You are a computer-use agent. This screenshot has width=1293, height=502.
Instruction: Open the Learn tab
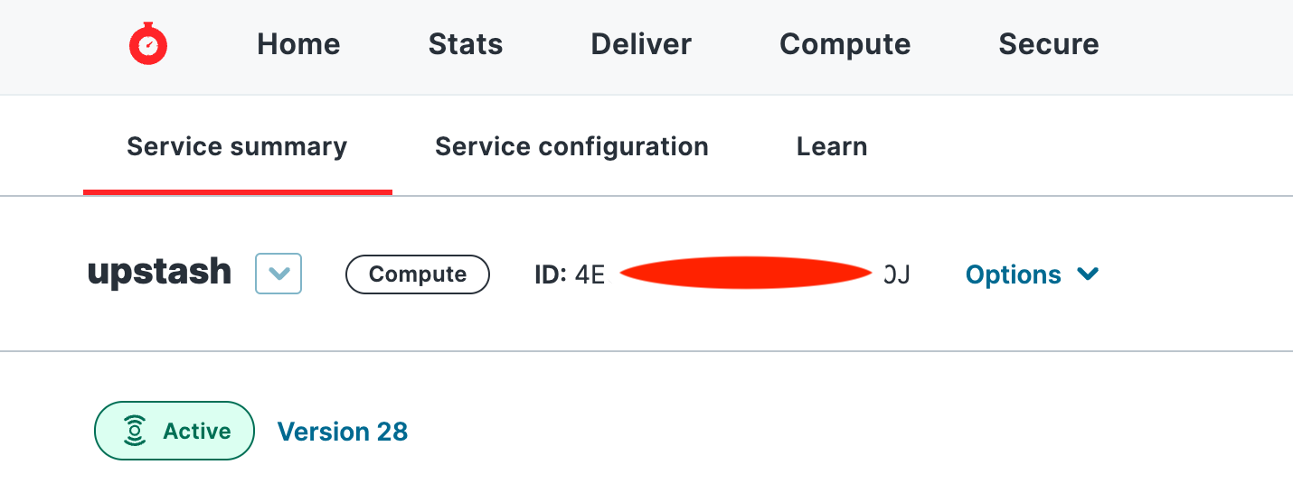point(832,147)
